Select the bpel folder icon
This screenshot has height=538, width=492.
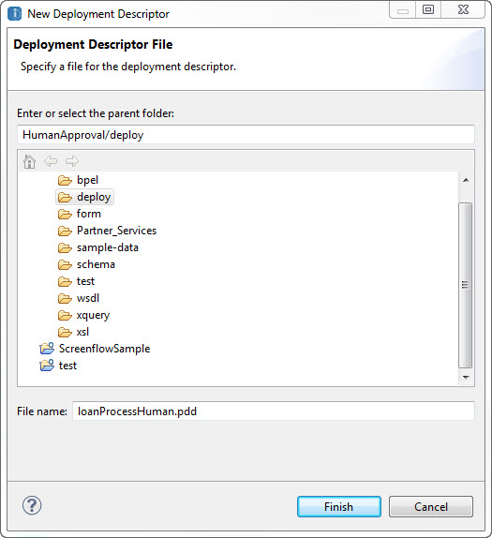(x=65, y=180)
